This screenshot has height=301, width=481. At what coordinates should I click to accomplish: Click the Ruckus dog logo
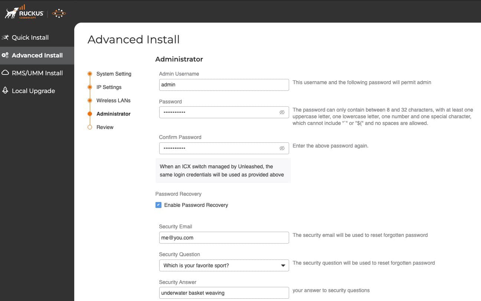coord(24,12)
